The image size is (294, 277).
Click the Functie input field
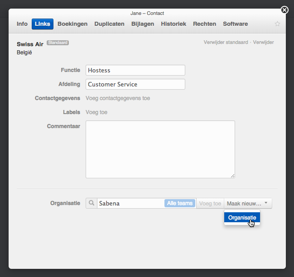135,70
